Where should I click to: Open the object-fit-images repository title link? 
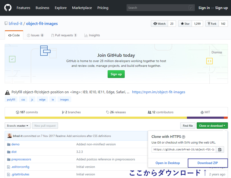(x=42, y=24)
